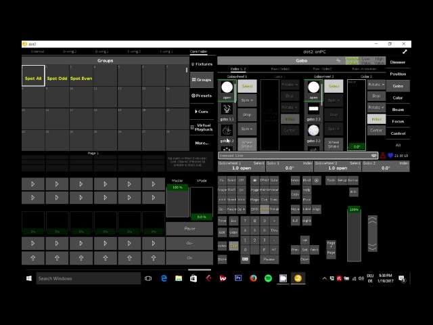Open Fixtures view from sidebar

[x=202, y=64]
